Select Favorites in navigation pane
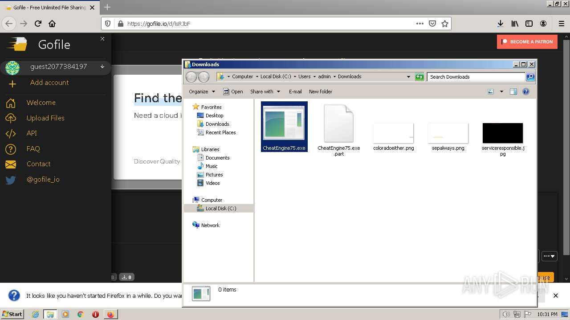570x320 pixels. point(211,107)
